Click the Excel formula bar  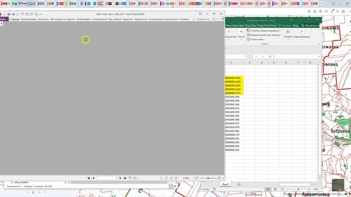click(296, 56)
